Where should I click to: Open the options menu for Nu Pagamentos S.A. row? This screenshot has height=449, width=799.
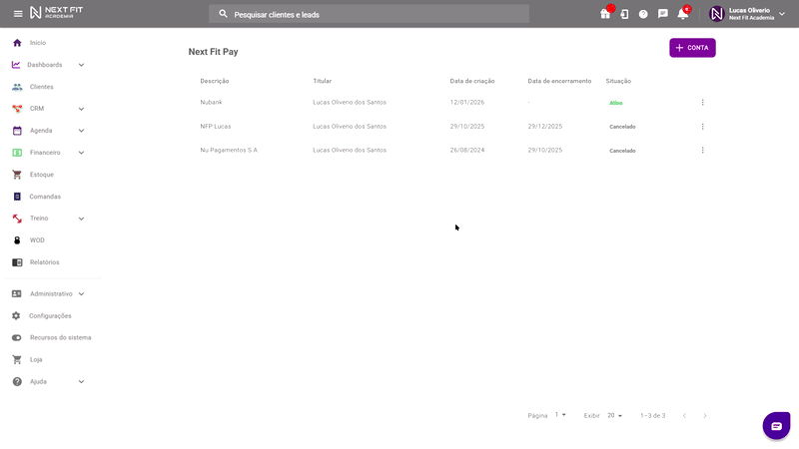tap(702, 151)
